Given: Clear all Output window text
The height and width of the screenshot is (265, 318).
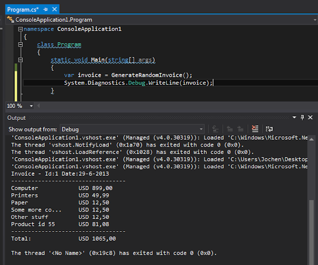Looking at the screenshot, I should click(255, 129).
